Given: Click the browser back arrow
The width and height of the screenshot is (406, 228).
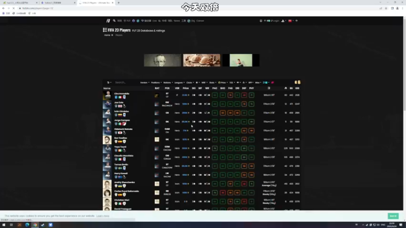Looking at the screenshot, I should pyautogui.click(x=4, y=8).
